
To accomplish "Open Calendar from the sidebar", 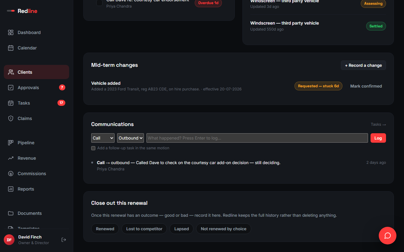I will click(36, 48).
